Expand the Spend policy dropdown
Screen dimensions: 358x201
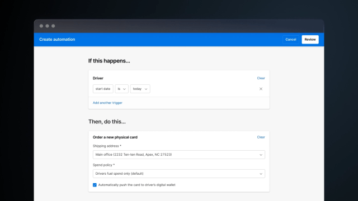click(179, 174)
